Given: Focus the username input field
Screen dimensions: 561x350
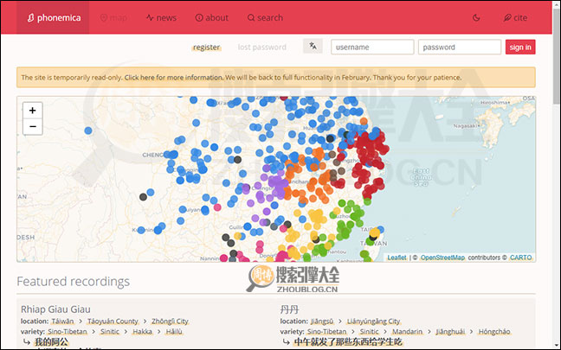Looking at the screenshot, I should (x=371, y=47).
